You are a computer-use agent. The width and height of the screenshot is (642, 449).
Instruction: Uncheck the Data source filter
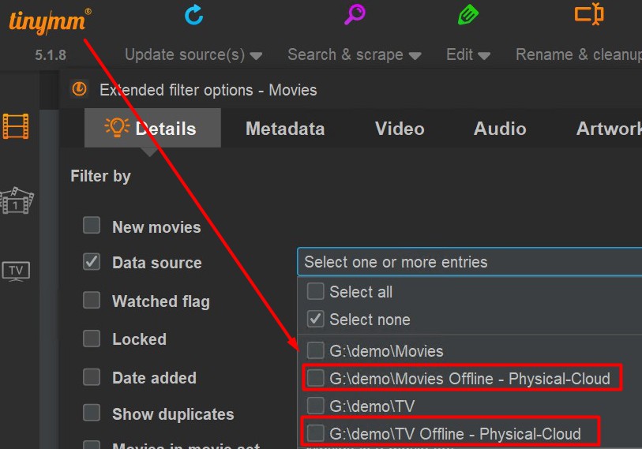(x=92, y=262)
